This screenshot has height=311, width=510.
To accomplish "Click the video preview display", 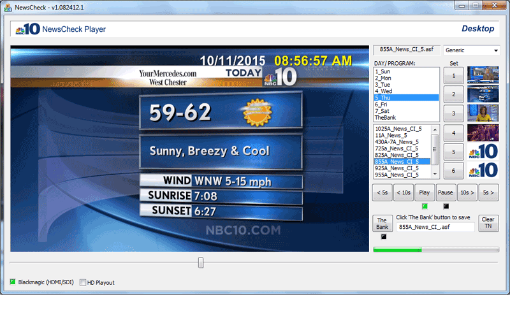I will [x=189, y=148].
